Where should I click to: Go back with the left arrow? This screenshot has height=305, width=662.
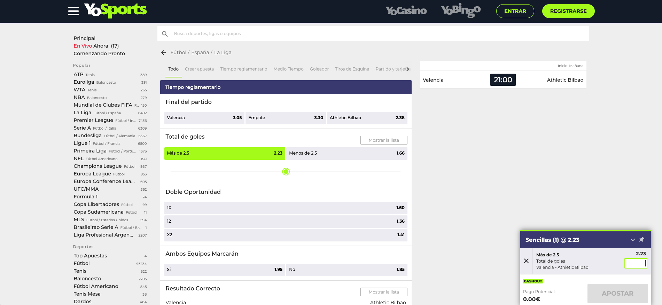164,52
